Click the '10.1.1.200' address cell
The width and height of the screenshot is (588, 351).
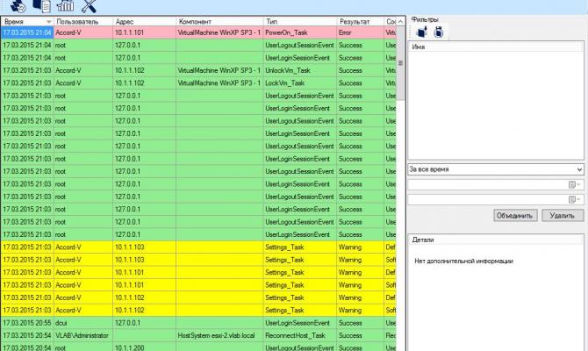click(x=144, y=347)
